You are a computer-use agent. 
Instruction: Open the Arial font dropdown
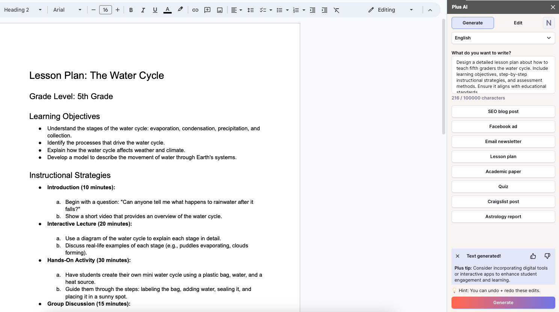tap(67, 10)
